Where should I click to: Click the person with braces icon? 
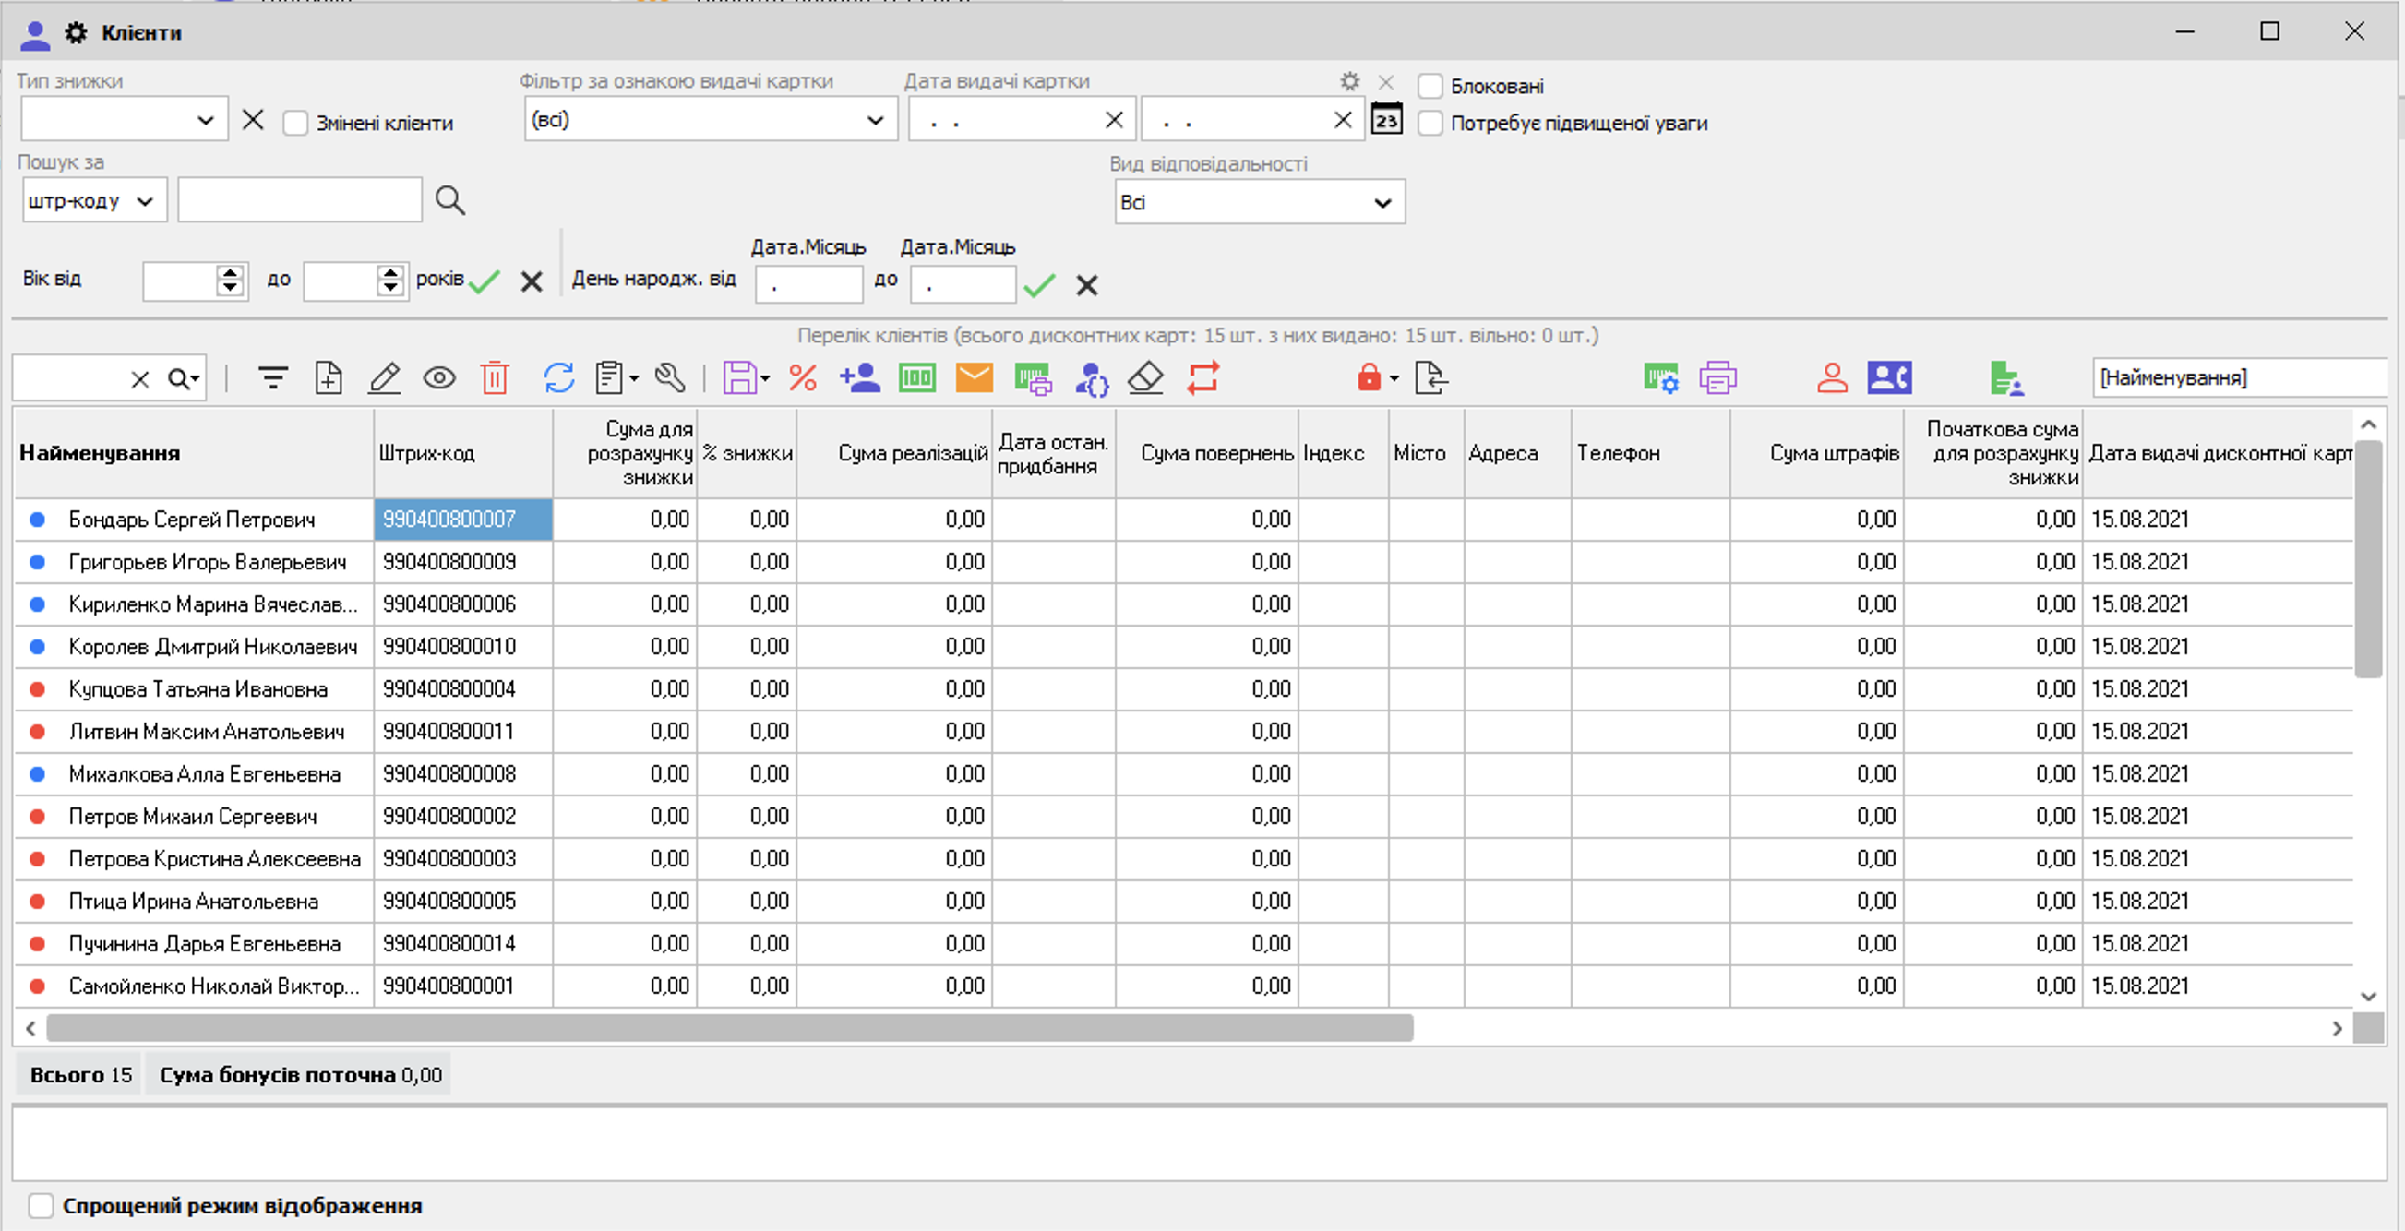(x=1092, y=379)
